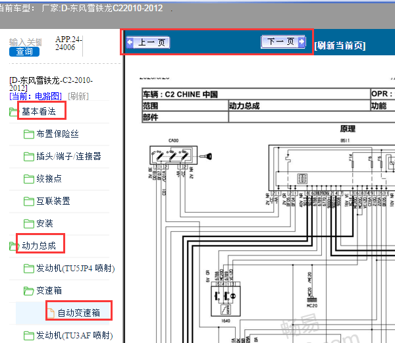Screen dimensions: 395x343
Task: Click the 刷新当前页 link
Action: 340,45
